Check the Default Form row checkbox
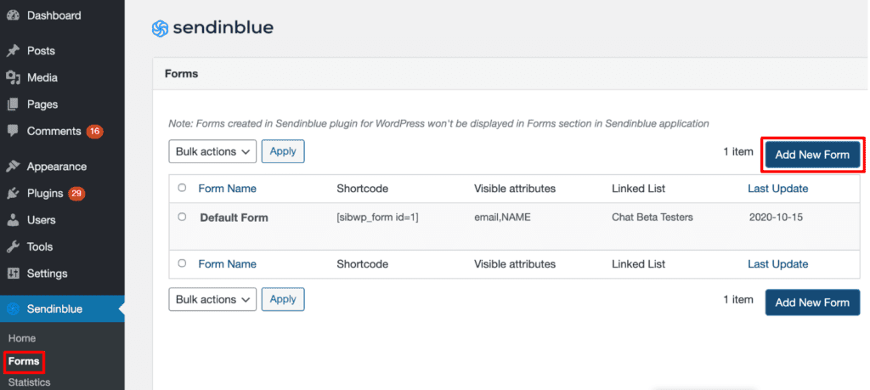Screen dimensions: 870x390 [182, 217]
